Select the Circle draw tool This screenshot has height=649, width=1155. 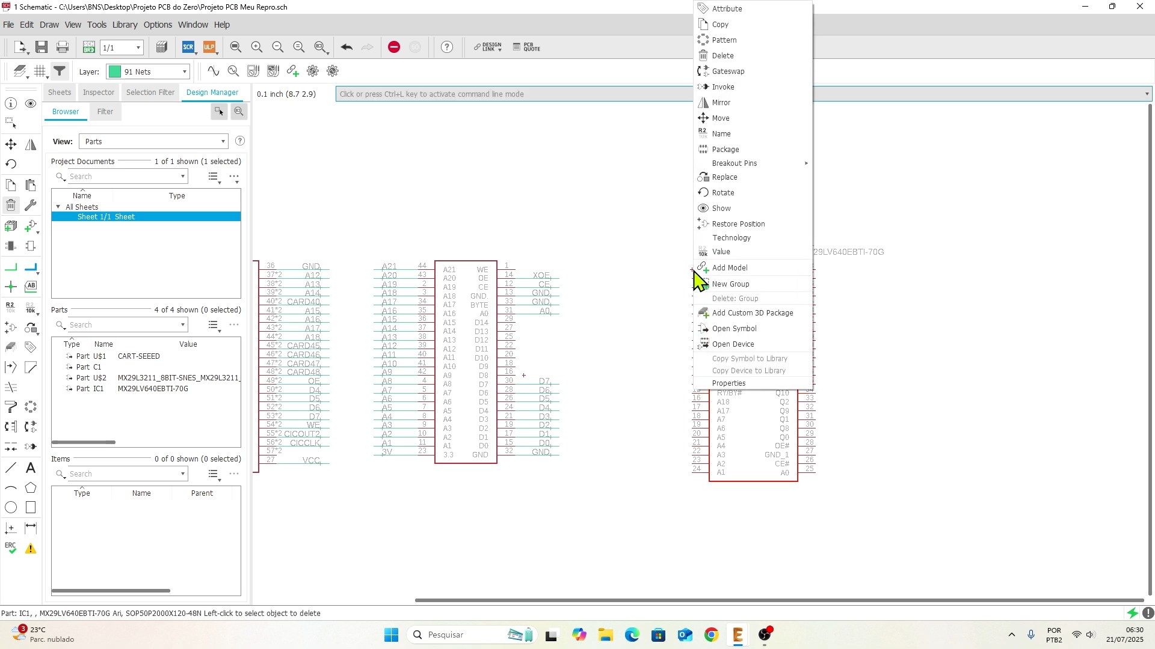click(x=11, y=508)
